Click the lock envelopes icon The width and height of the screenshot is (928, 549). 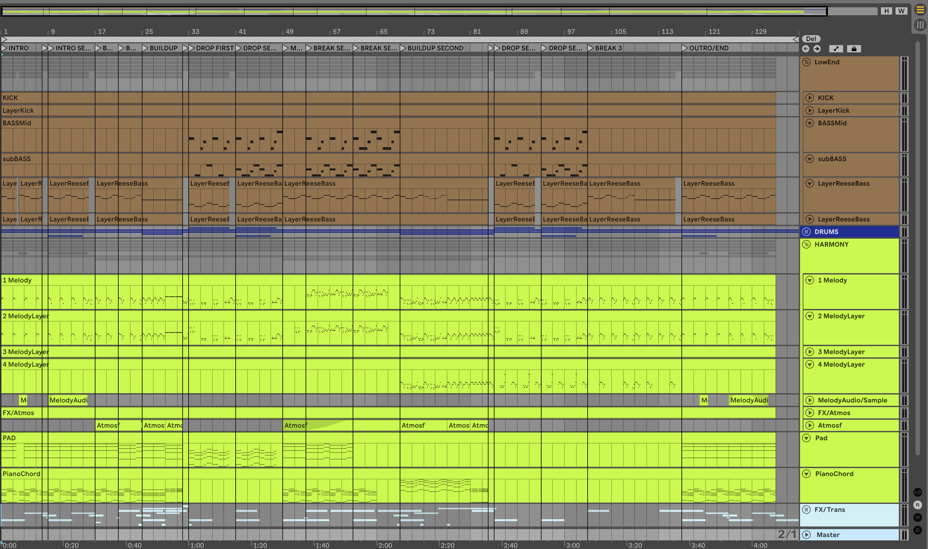click(x=854, y=49)
